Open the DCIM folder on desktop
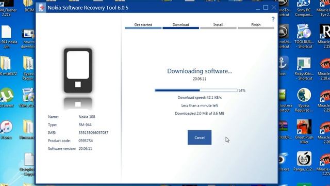330x186 pixels. pos(29,6)
